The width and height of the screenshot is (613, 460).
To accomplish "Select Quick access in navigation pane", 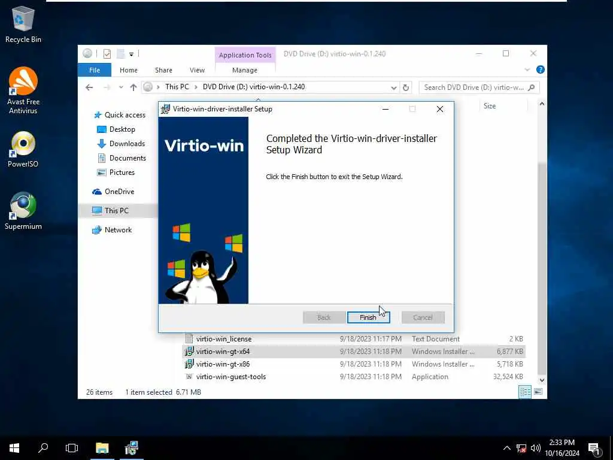I will coord(120,115).
